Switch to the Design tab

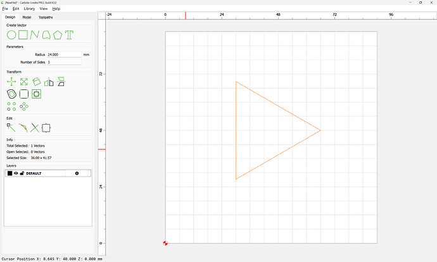click(x=10, y=17)
